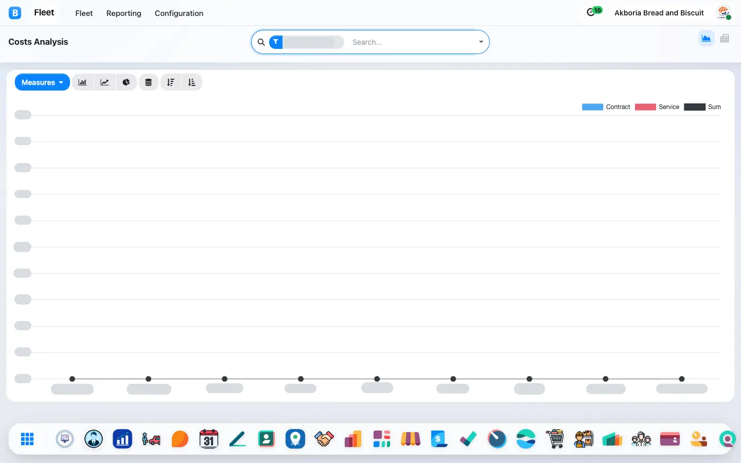Screen dimensions: 741x463
Task: Open the handshake CRM app in dock
Action: point(324,439)
